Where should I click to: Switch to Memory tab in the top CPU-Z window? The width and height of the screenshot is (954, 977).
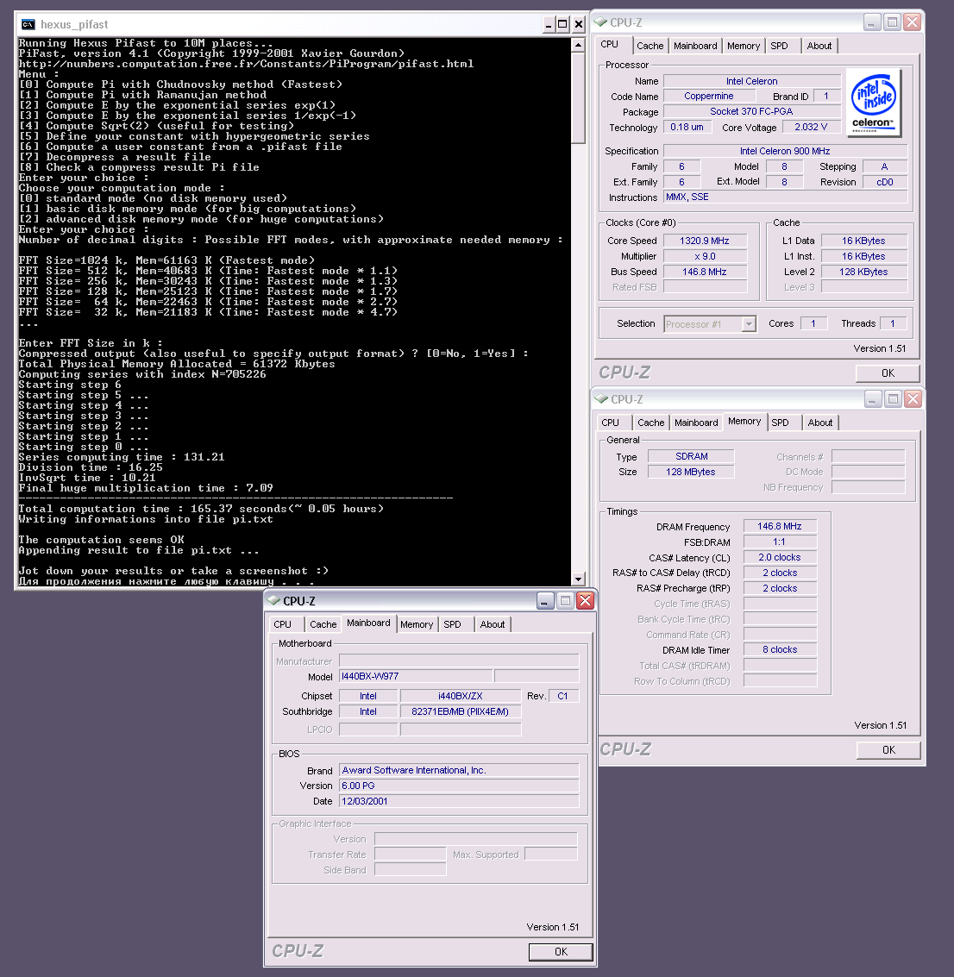[x=744, y=46]
